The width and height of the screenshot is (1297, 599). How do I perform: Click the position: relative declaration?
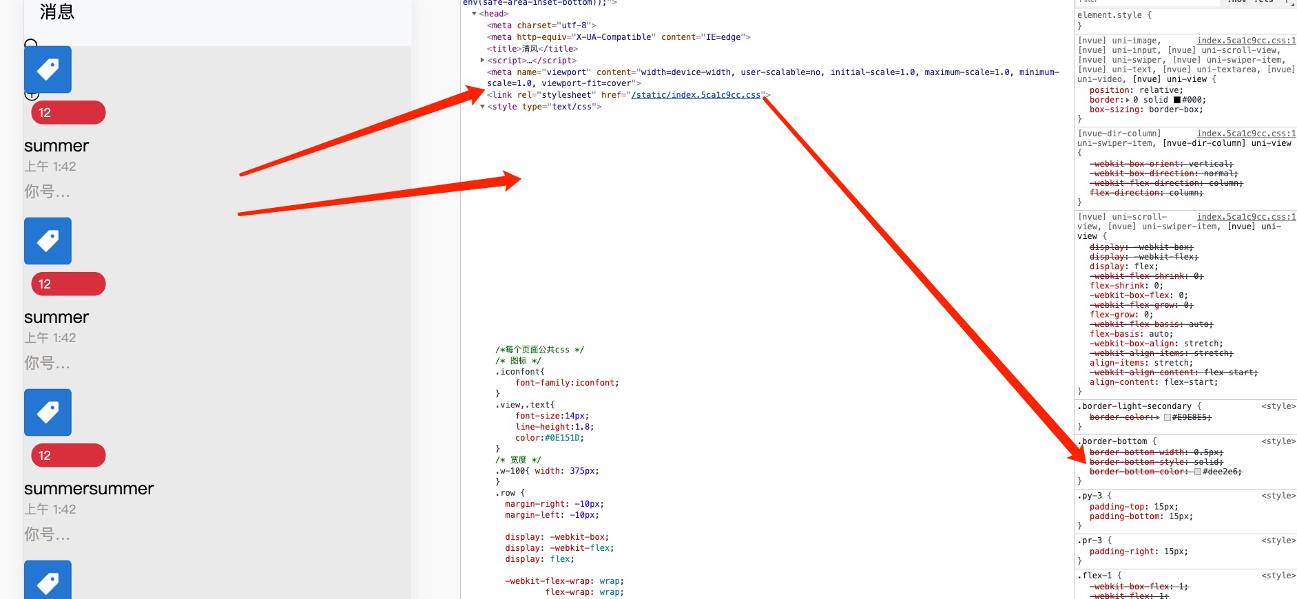tap(1136, 90)
